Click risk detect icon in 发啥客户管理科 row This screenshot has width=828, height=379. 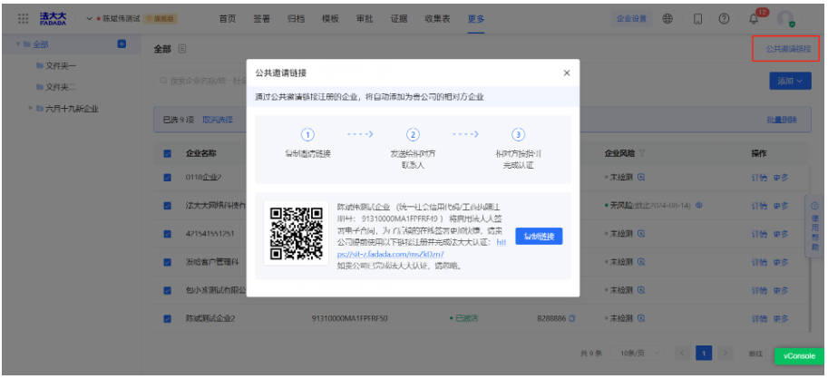[641, 262]
